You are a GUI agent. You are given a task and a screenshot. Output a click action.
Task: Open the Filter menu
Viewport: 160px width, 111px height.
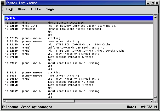pos(37,9)
